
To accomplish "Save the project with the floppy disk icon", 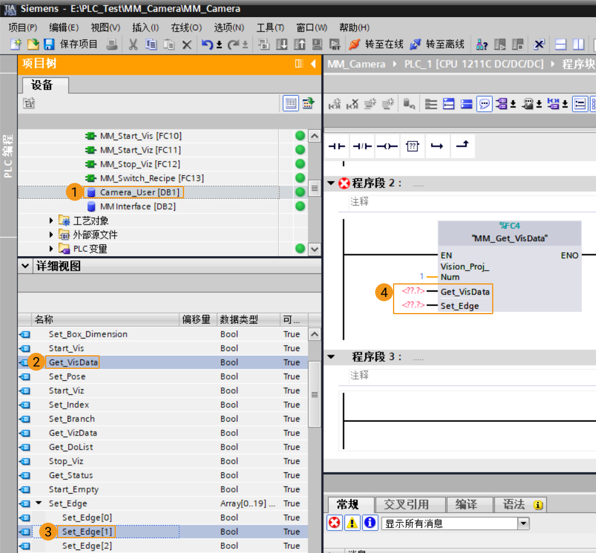I will (49, 45).
